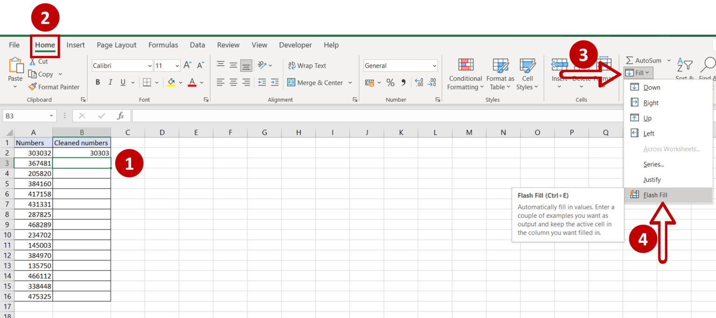716x318 pixels.
Task: Click the Comma Style icon
Action: tap(403, 82)
